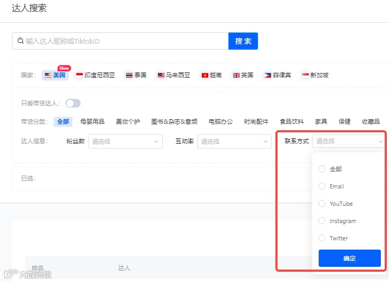Viewport: 389px width, 282px height.
Task: Click the magnifier icon in search box
Action: point(21,41)
